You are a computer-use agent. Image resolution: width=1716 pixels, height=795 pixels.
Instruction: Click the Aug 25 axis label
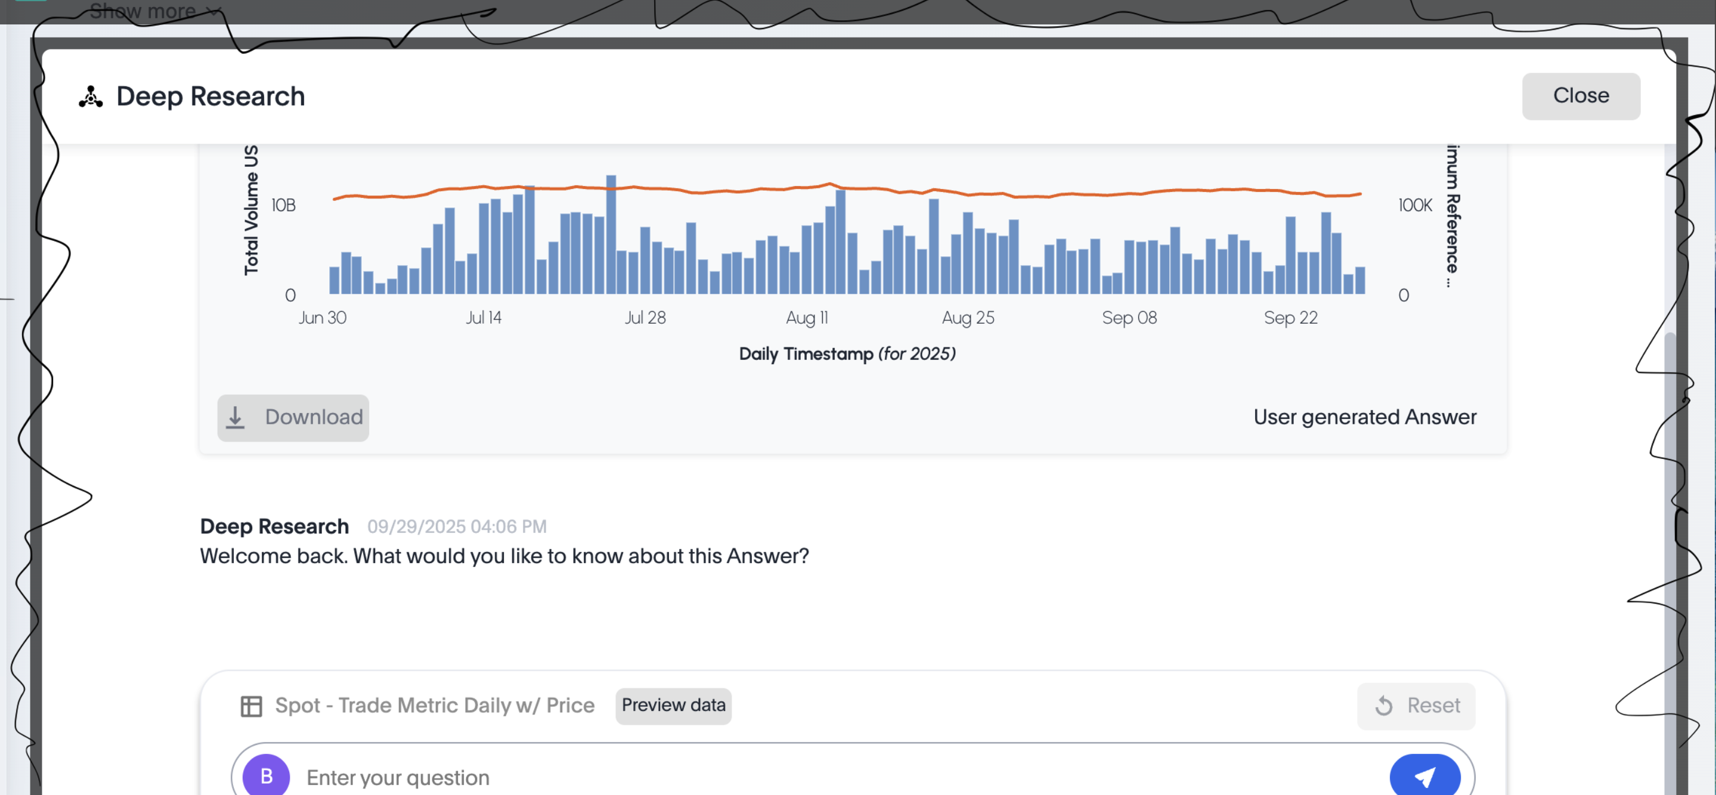(x=967, y=318)
